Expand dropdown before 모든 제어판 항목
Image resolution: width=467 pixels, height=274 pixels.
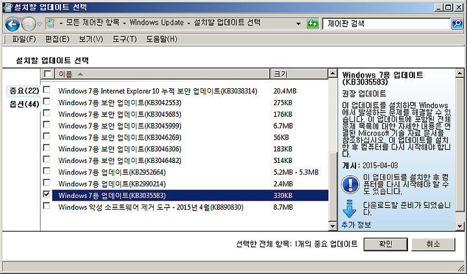tap(61, 23)
